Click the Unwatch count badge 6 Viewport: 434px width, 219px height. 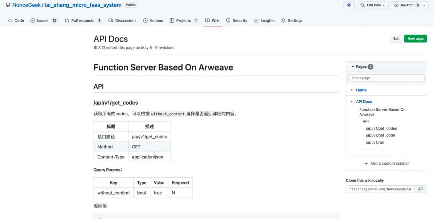(418, 5)
